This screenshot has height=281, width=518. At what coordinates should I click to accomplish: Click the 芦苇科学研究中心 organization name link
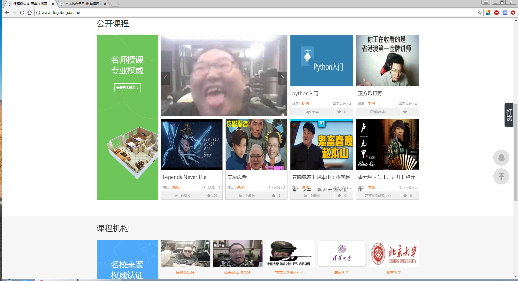289,273
